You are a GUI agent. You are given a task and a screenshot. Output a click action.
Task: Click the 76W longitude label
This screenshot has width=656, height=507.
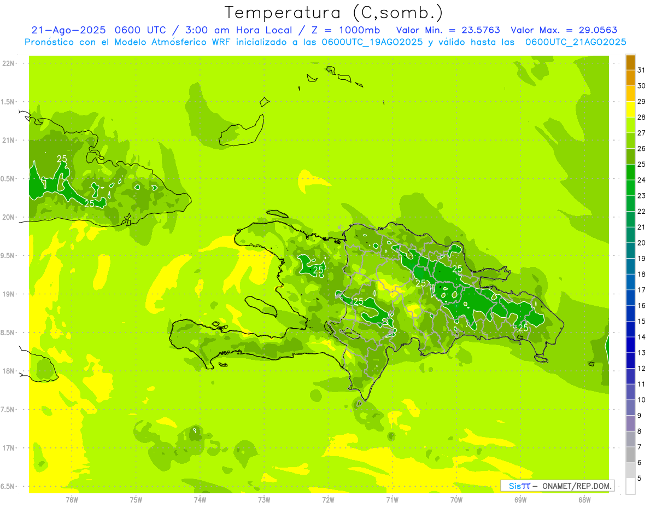pyautogui.click(x=72, y=499)
